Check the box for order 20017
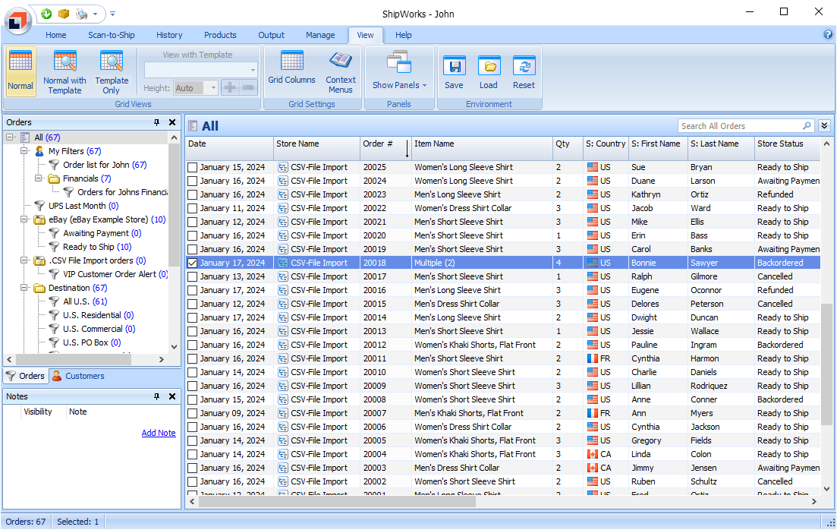The width and height of the screenshot is (837, 530). 193,276
